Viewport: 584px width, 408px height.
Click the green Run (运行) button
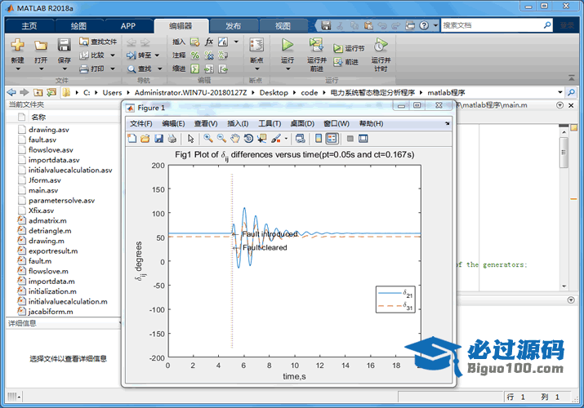[288, 46]
